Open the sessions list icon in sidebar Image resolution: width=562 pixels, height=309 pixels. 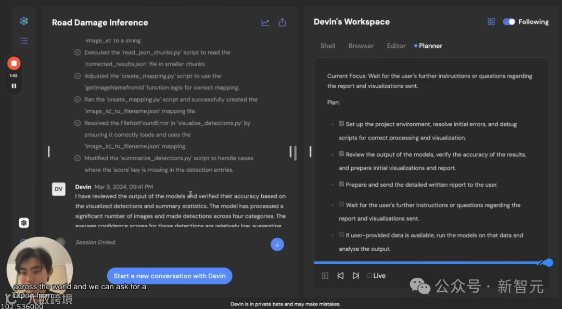[x=24, y=41]
